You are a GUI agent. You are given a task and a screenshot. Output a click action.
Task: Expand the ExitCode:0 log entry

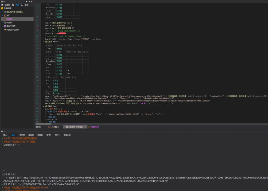click(2, 188)
